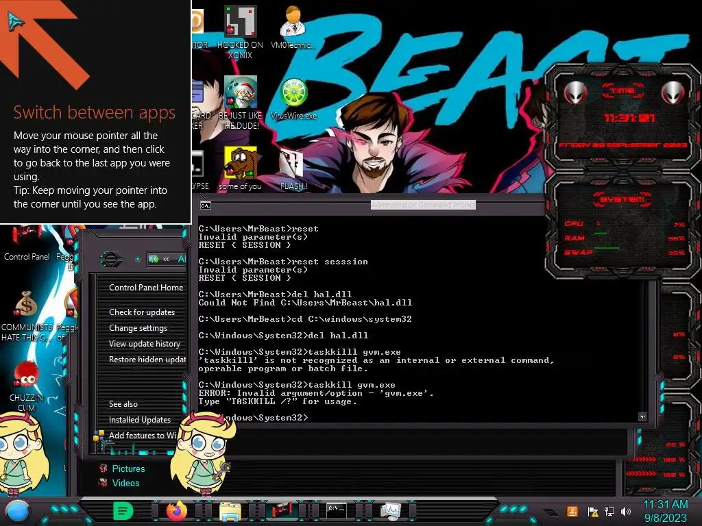Click Add features shield icon
Viewport: 702px width, 526px height.
(x=99, y=435)
